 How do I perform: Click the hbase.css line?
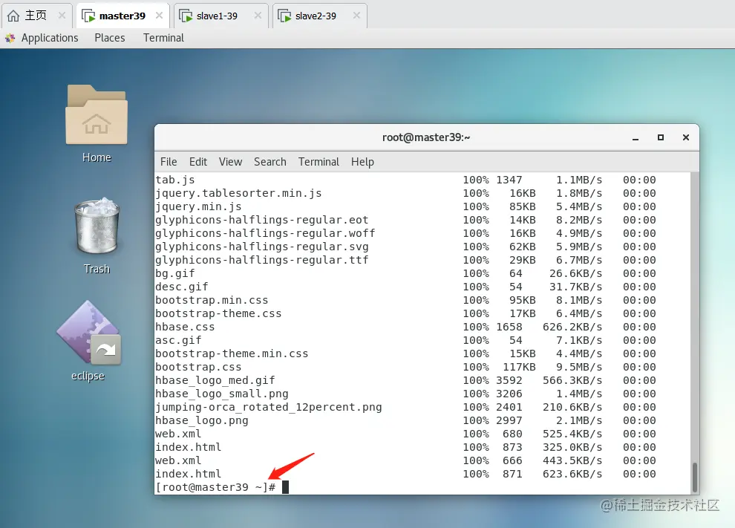(405, 327)
